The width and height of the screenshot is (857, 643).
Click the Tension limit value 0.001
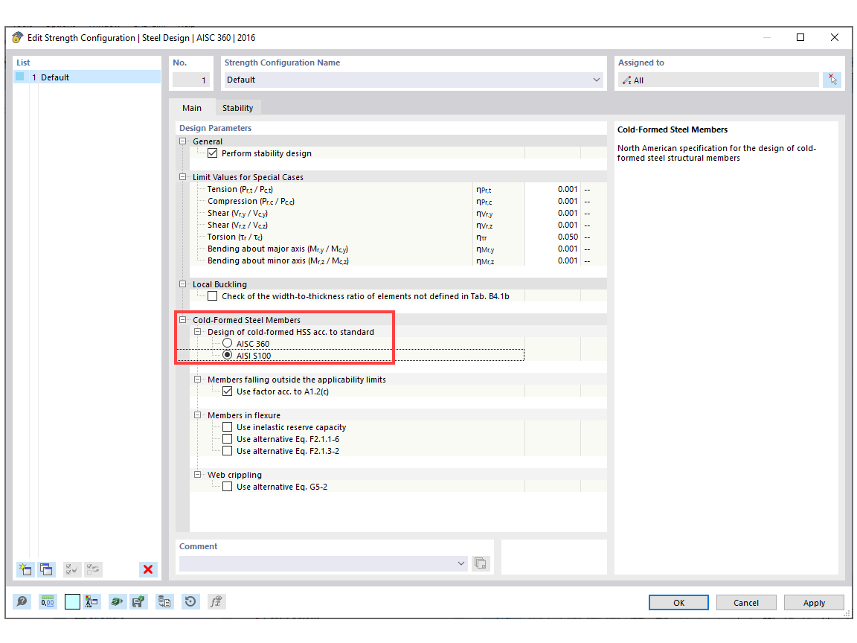568,189
